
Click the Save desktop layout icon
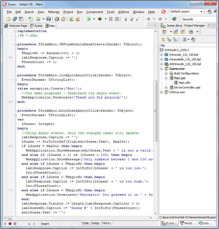[x=210, y=11]
